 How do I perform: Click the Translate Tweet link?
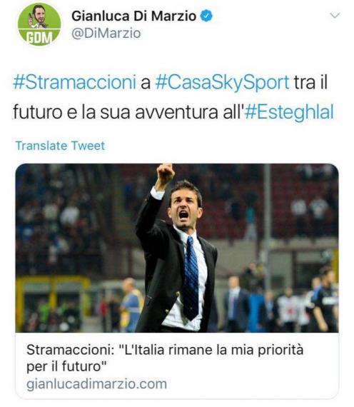pyautogui.click(x=60, y=146)
